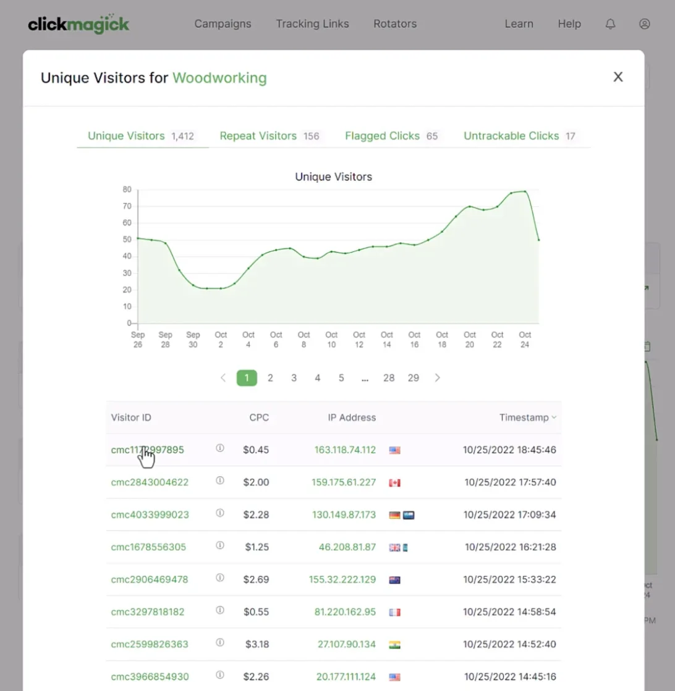Click the India flag icon for 27.107.90.134
675x691 pixels.
[x=394, y=645]
